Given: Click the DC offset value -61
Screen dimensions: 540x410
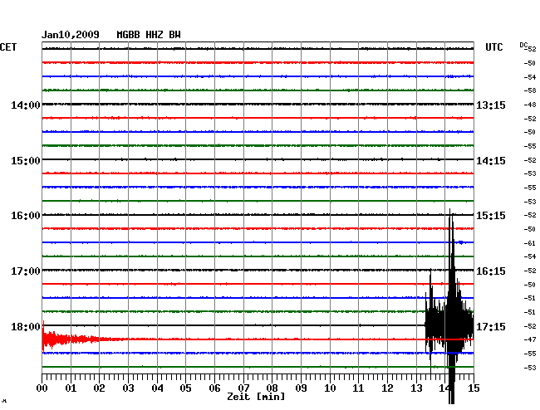Looking at the screenshot, I should pos(530,243).
